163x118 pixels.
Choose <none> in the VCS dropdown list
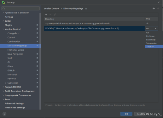pyautogui.click(x=154, y=47)
